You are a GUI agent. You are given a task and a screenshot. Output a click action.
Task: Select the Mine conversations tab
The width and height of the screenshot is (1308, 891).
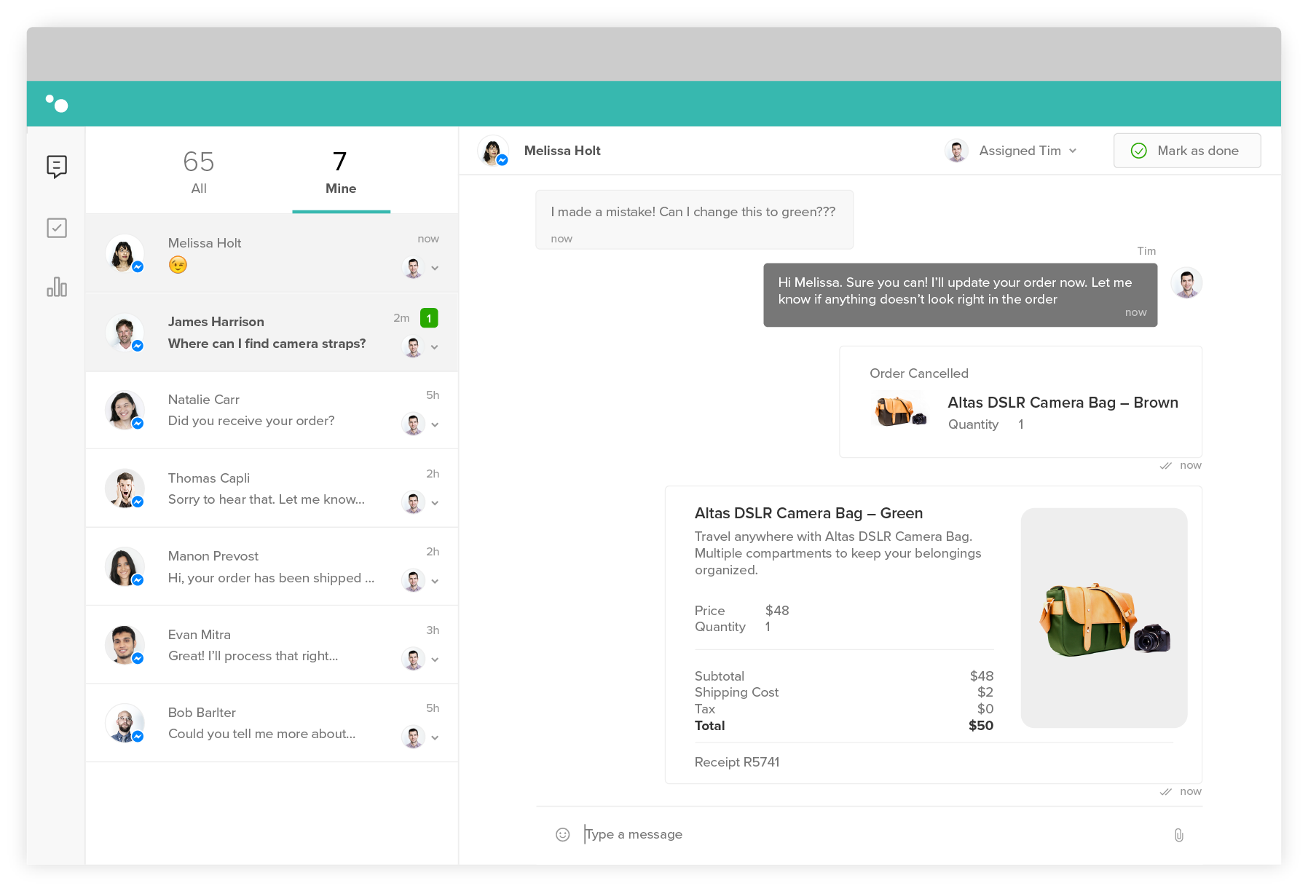coord(340,172)
